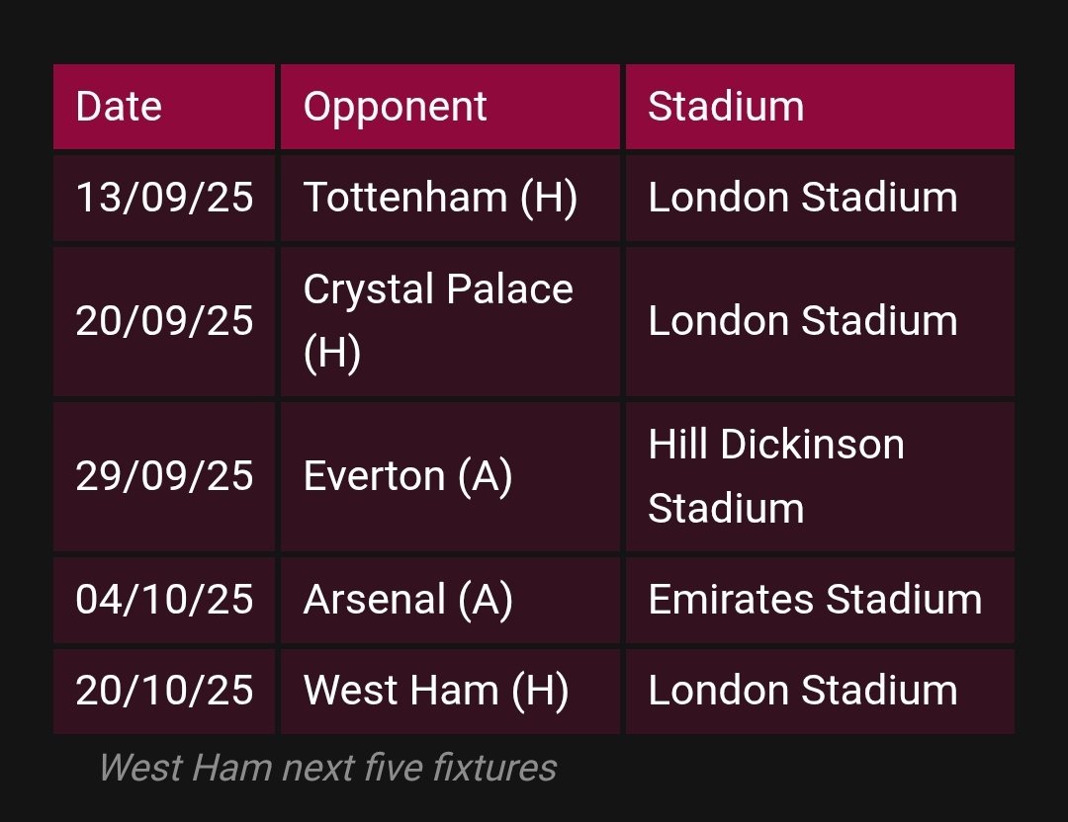Select the 29/09/25 date cell

164,476
